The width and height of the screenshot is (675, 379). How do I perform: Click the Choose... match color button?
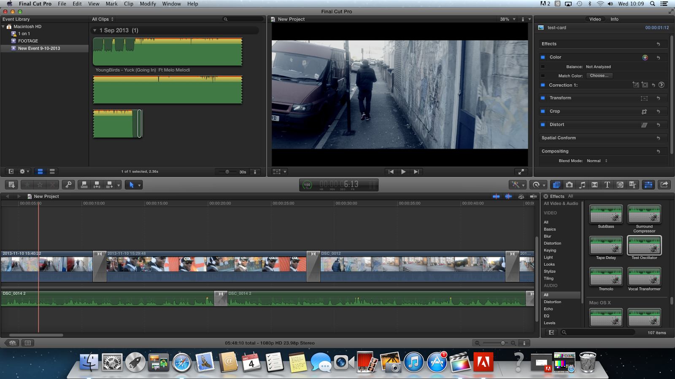(599, 76)
